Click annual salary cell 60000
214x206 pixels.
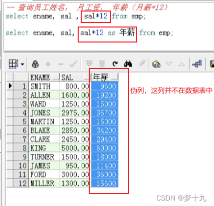point(104,148)
